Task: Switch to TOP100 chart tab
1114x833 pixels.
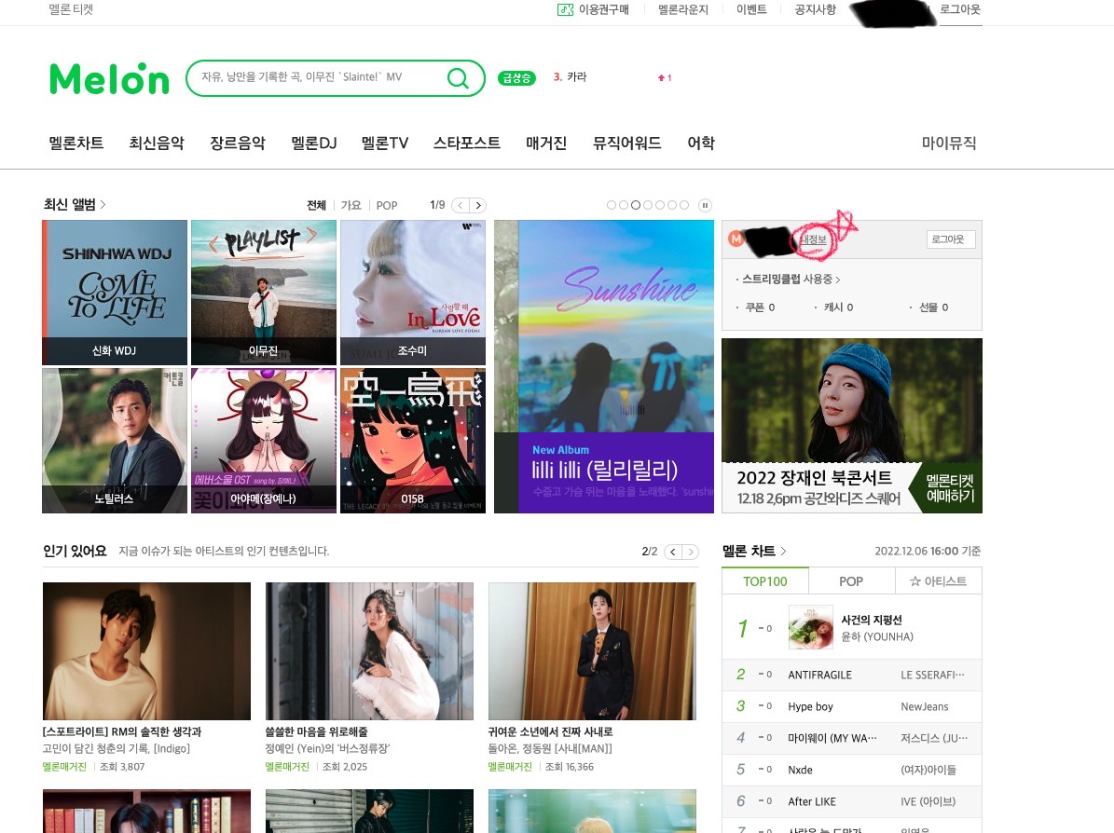Action: 765,580
